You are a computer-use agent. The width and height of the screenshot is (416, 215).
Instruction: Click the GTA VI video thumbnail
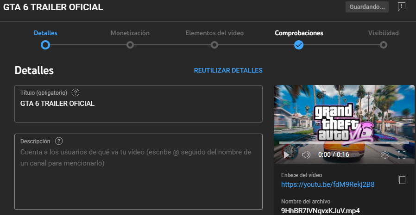click(344, 124)
